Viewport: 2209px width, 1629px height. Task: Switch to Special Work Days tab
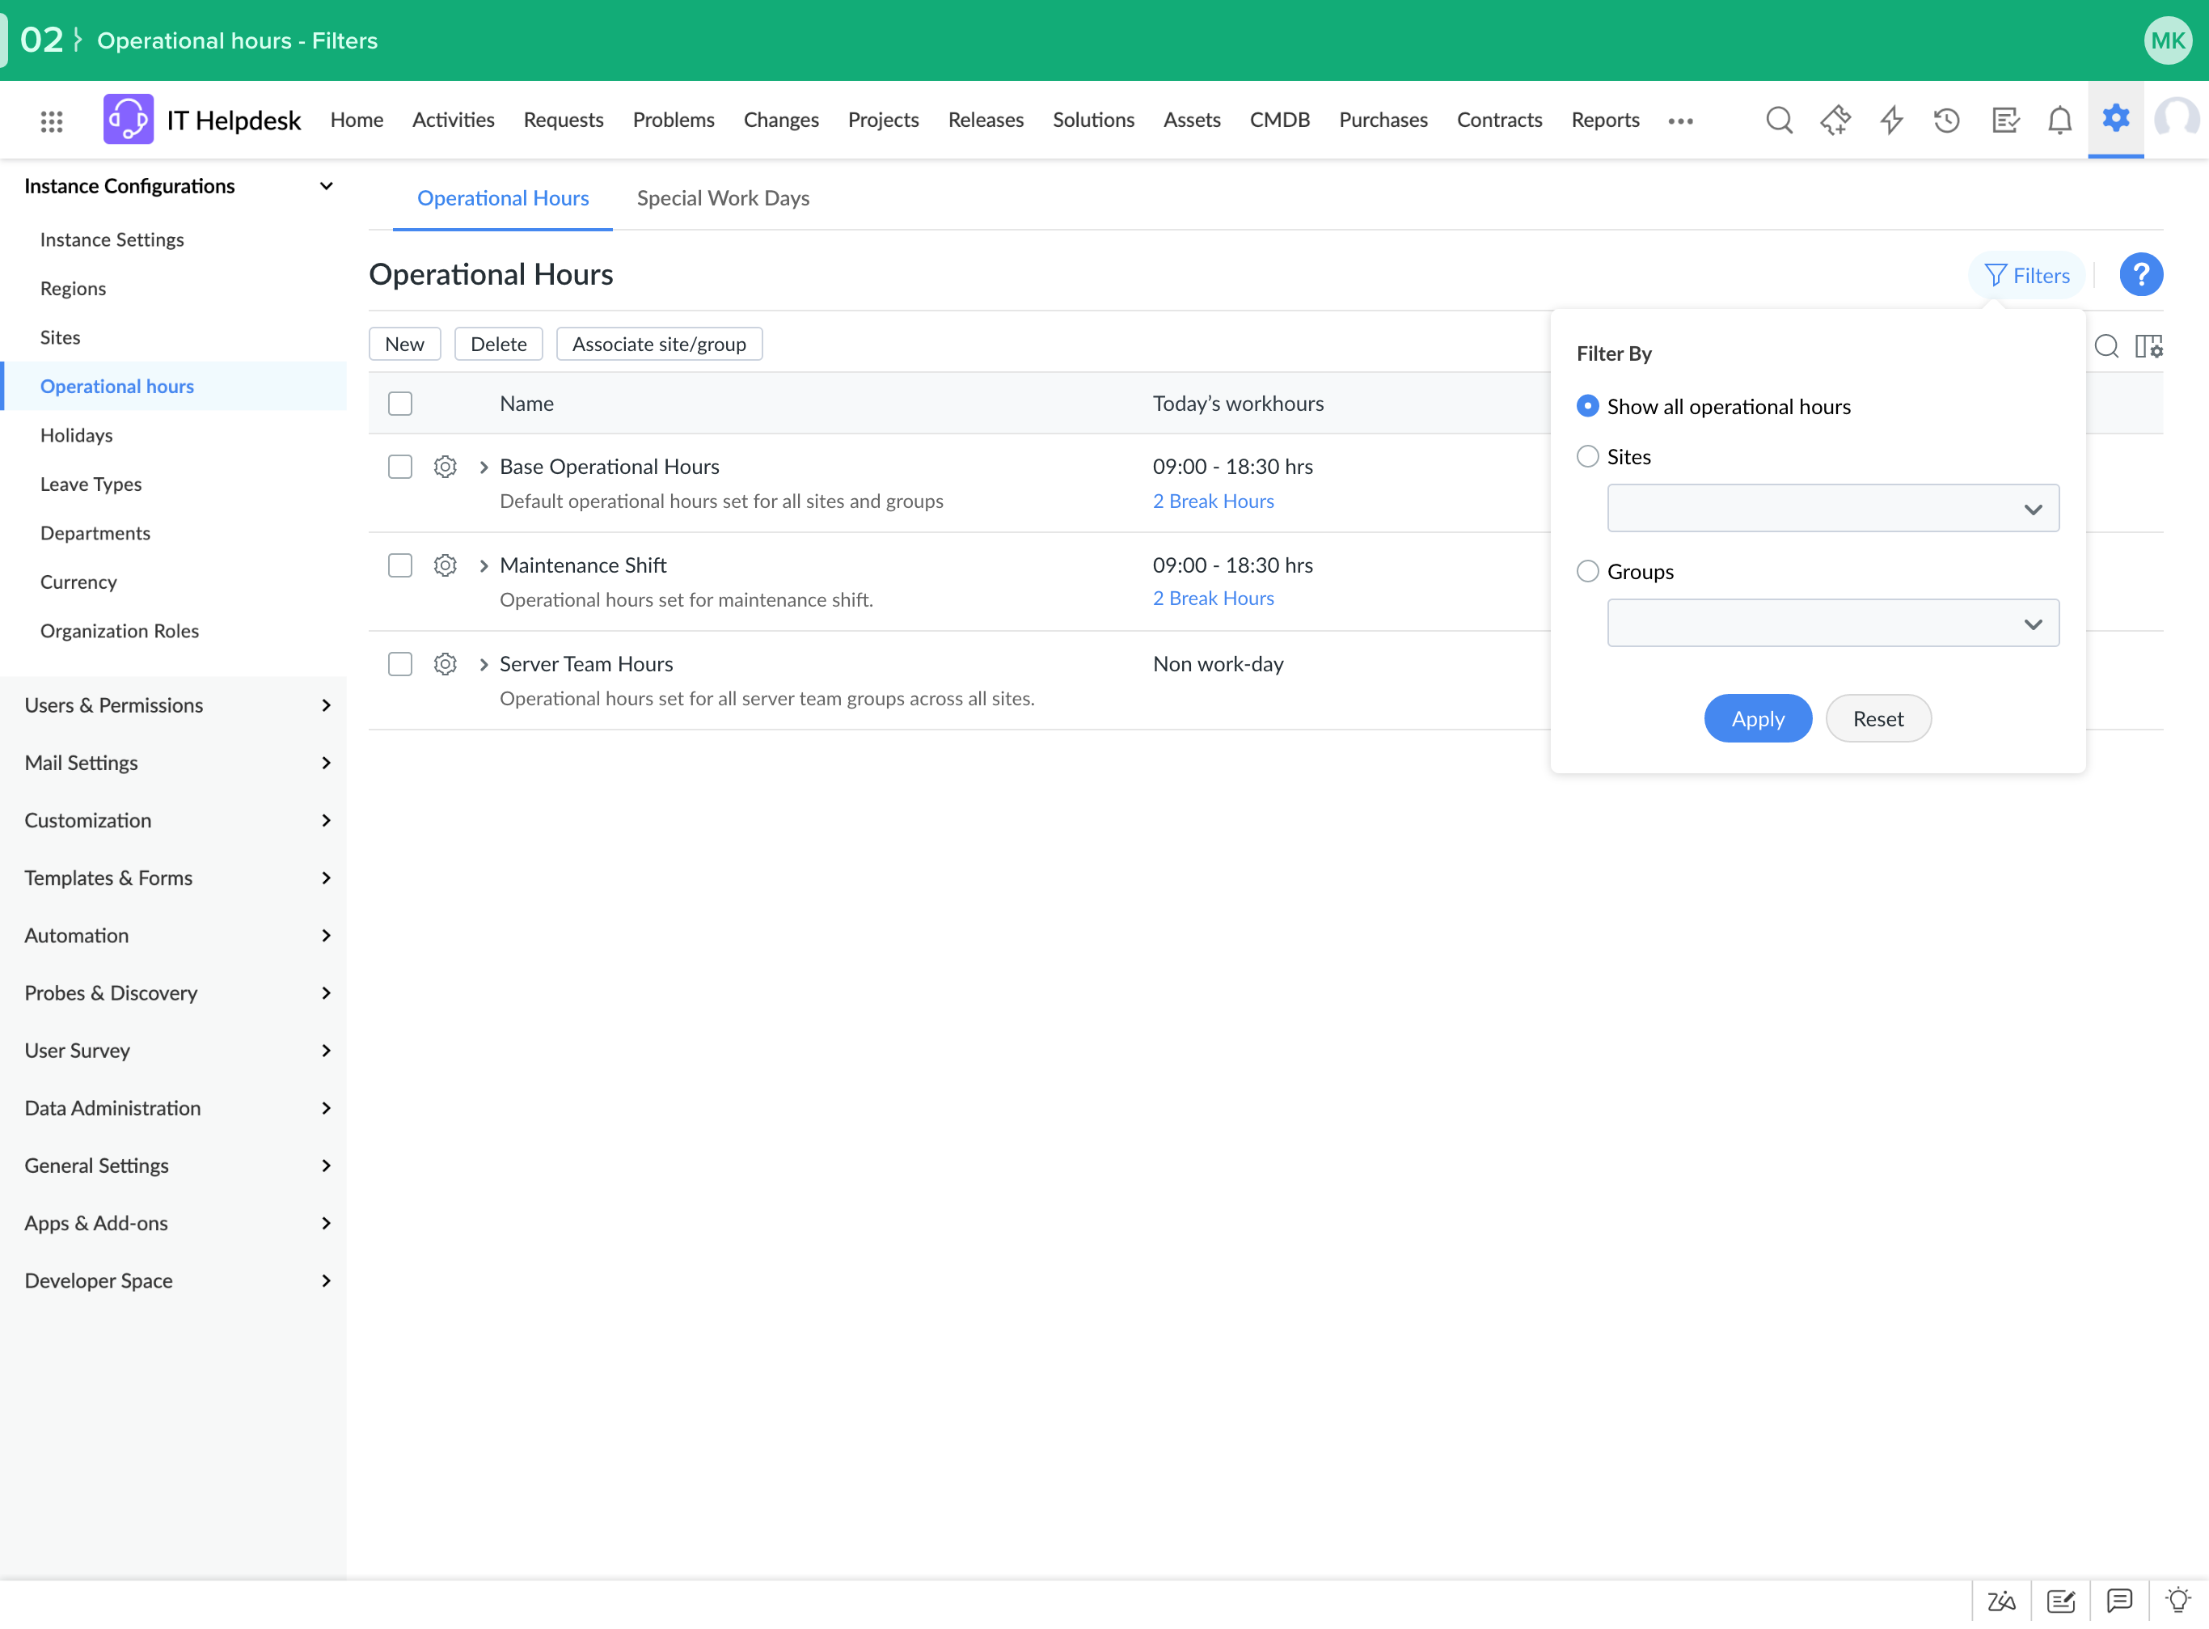point(723,198)
